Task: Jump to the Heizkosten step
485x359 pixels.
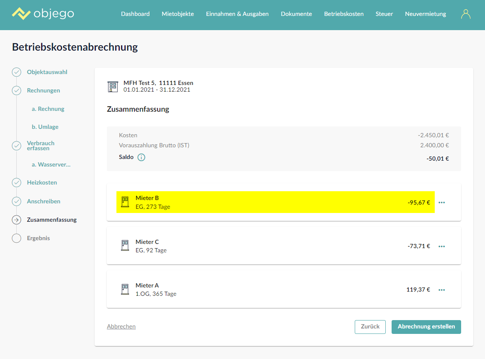Action: (x=42, y=182)
